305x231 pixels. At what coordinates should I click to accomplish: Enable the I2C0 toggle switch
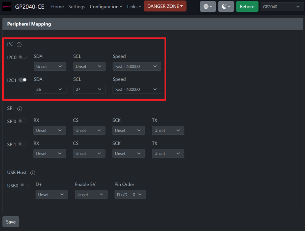coord(23,57)
